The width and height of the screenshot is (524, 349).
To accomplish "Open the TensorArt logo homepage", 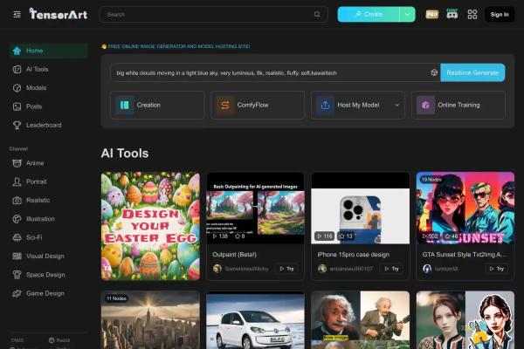I will (59, 14).
